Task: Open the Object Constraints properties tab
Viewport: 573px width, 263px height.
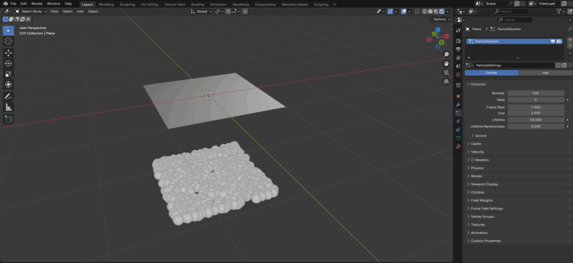Action: pos(458,130)
